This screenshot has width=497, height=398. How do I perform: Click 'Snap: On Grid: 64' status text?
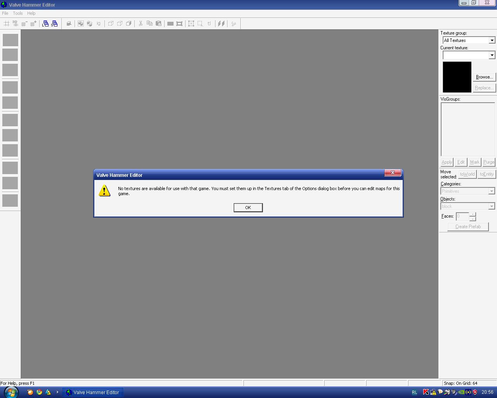coord(461,383)
